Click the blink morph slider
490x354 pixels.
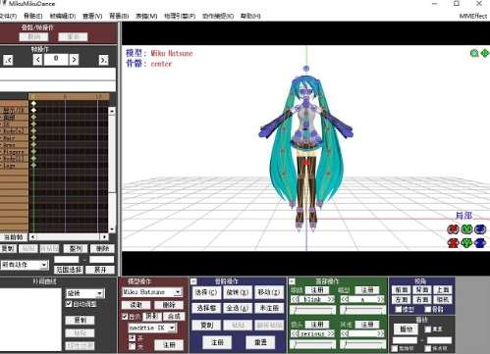click(312, 310)
